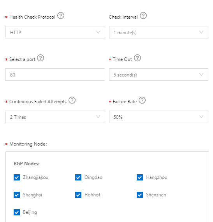Show Failure Rate help tooltip
The image size is (213, 222).
(142, 100)
